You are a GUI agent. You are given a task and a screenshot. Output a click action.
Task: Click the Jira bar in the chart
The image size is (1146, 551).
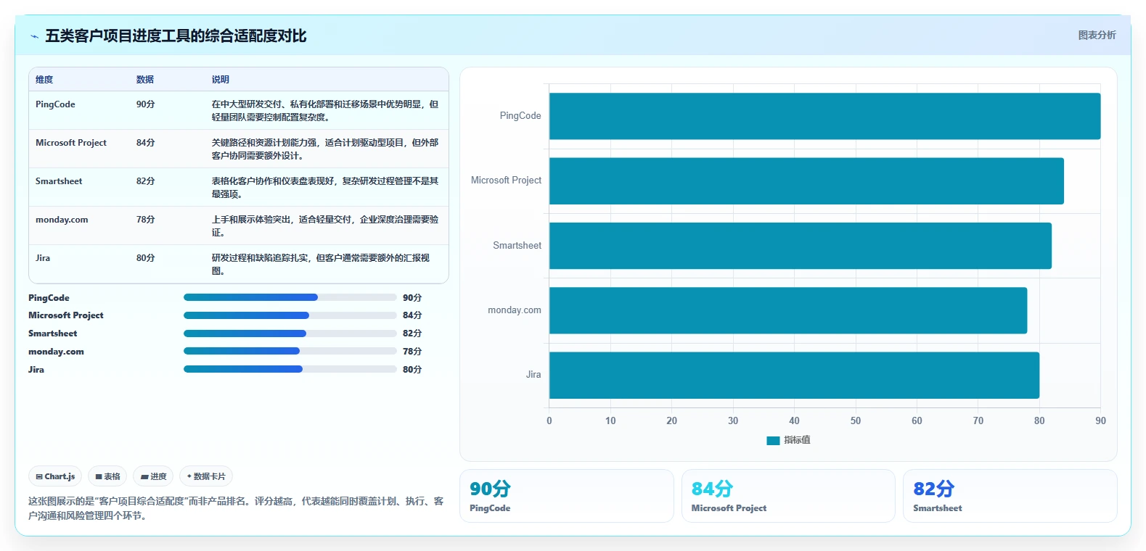point(794,375)
